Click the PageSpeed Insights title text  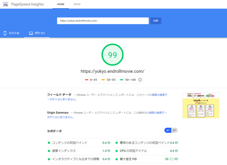[x=28, y=4]
